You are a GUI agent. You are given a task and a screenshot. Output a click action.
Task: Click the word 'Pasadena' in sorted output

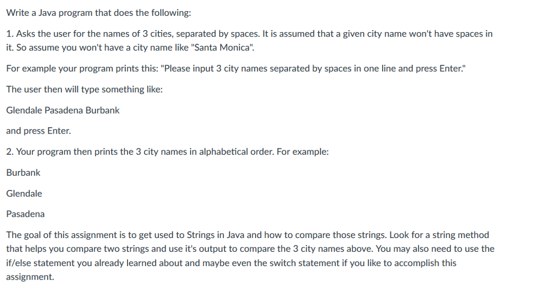(x=25, y=214)
